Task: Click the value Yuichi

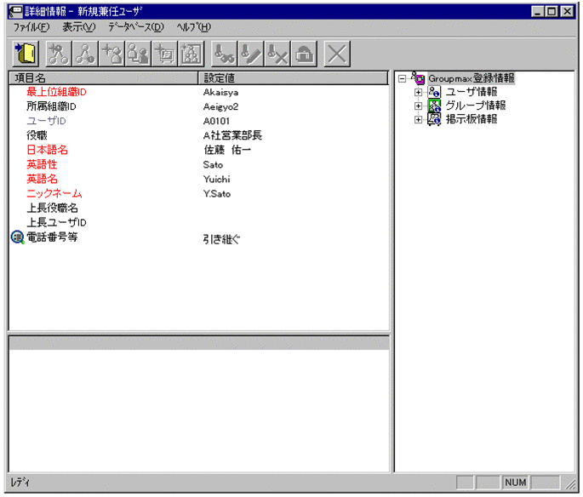Action: click(216, 180)
